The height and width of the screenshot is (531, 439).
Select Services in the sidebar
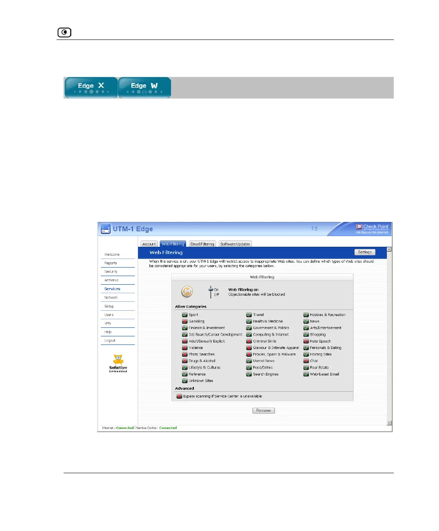click(x=112, y=289)
